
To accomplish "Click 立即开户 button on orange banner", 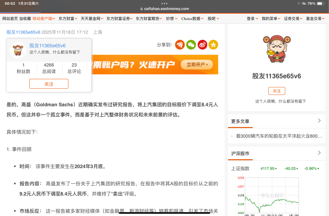I will tap(197, 65).
